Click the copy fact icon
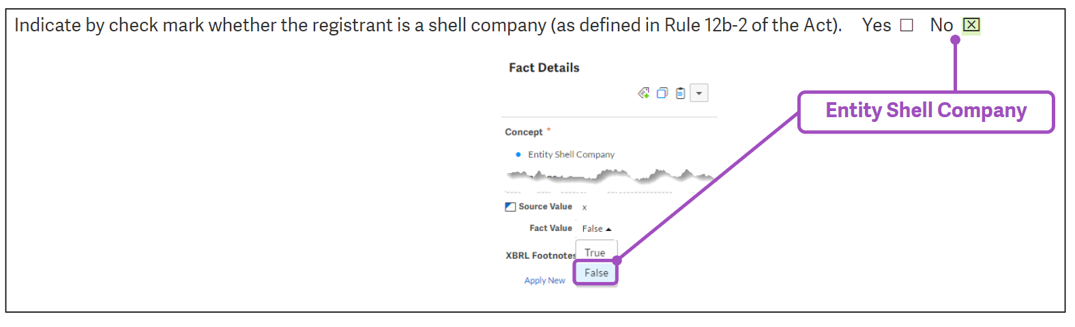 662,93
